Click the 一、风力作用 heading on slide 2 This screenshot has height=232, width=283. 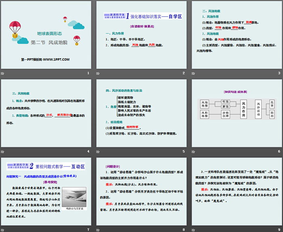pyautogui.click(x=115, y=34)
